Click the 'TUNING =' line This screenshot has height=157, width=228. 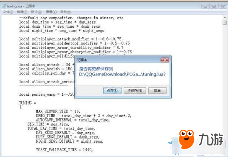(28, 103)
